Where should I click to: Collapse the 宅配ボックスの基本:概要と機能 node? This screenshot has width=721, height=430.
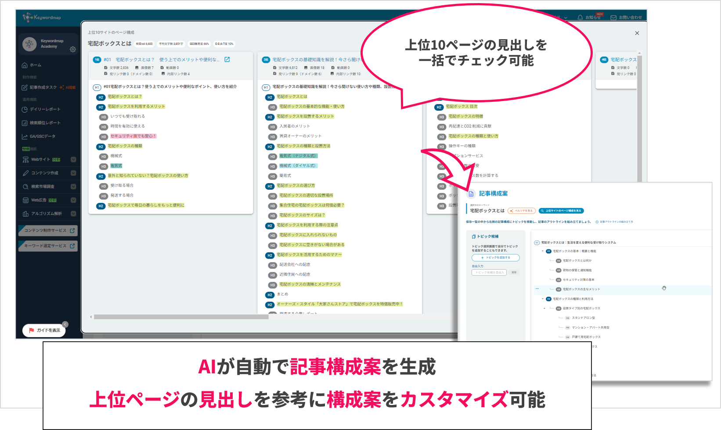[x=543, y=251]
